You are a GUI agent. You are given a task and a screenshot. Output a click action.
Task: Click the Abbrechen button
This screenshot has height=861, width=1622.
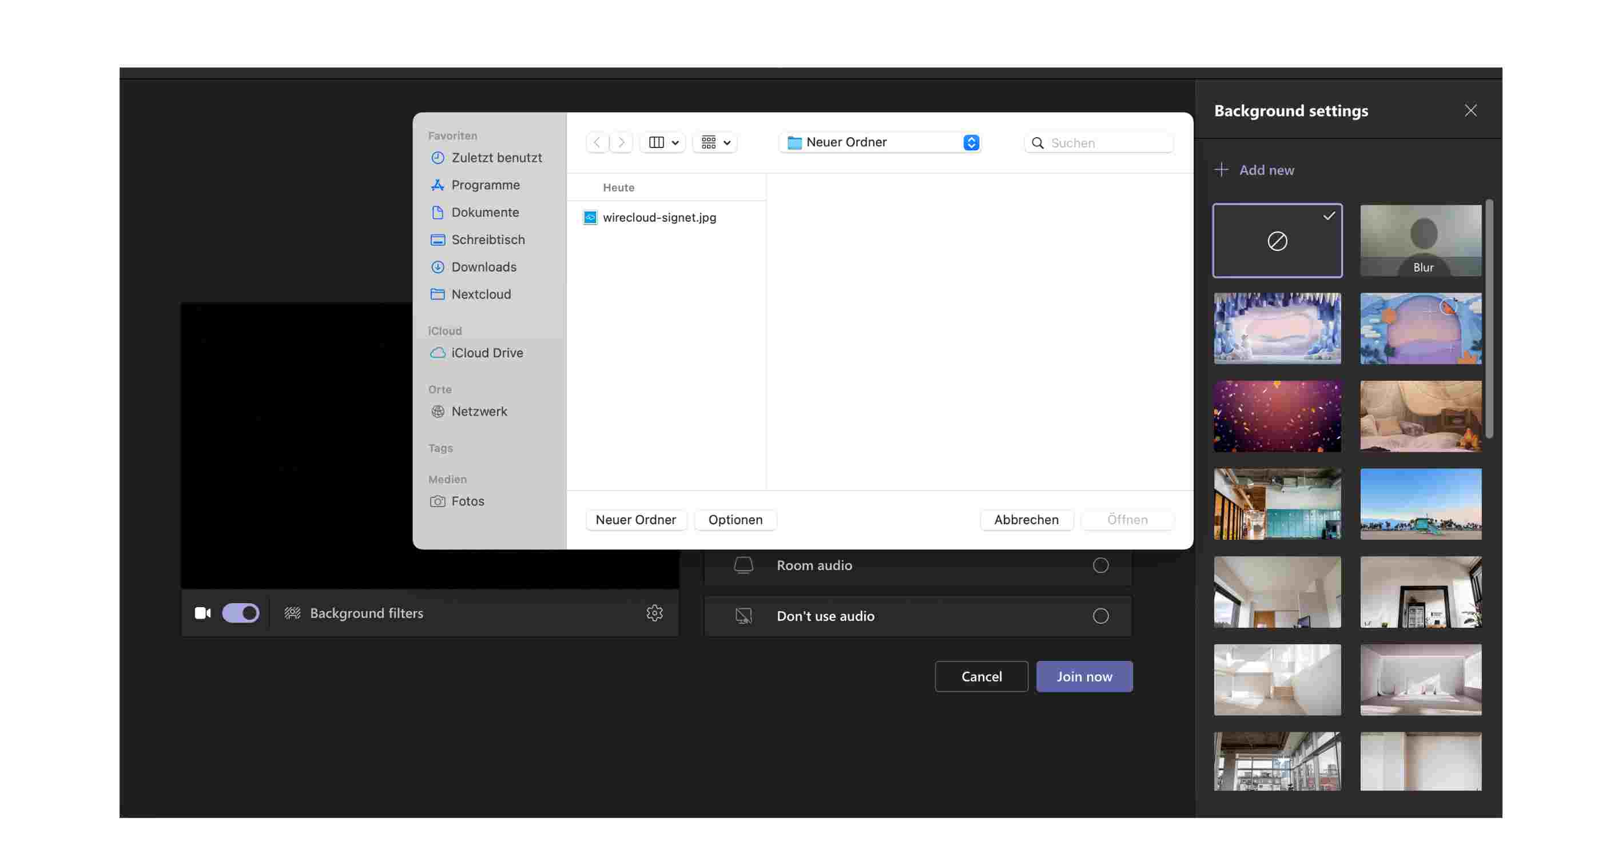click(x=1025, y=519)
